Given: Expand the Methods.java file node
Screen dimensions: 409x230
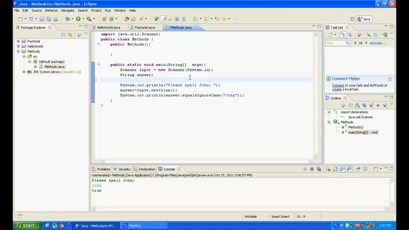Looking at the screenshot, I should coord(36,66).
